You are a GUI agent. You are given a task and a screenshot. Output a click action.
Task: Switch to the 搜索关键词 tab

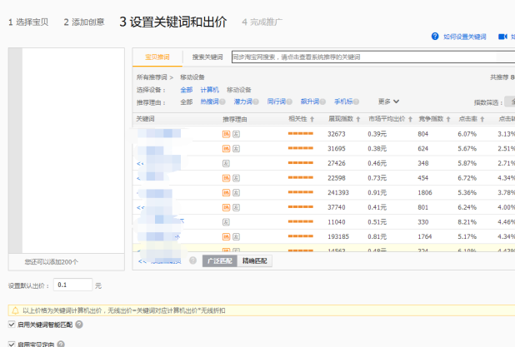pyautogui.click(x=207, y=57)
